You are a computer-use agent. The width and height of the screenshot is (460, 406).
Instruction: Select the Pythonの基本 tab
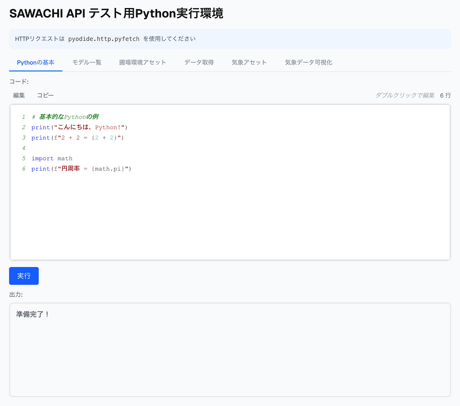coord(36,62)
